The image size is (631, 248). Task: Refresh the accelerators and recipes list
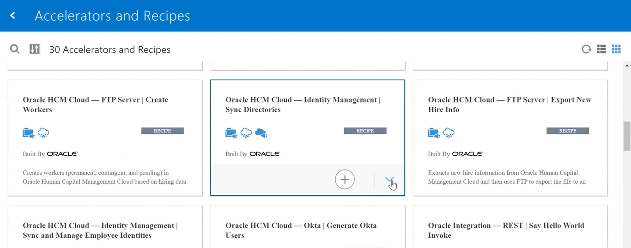pyautogui.click(x=586, y=49)
